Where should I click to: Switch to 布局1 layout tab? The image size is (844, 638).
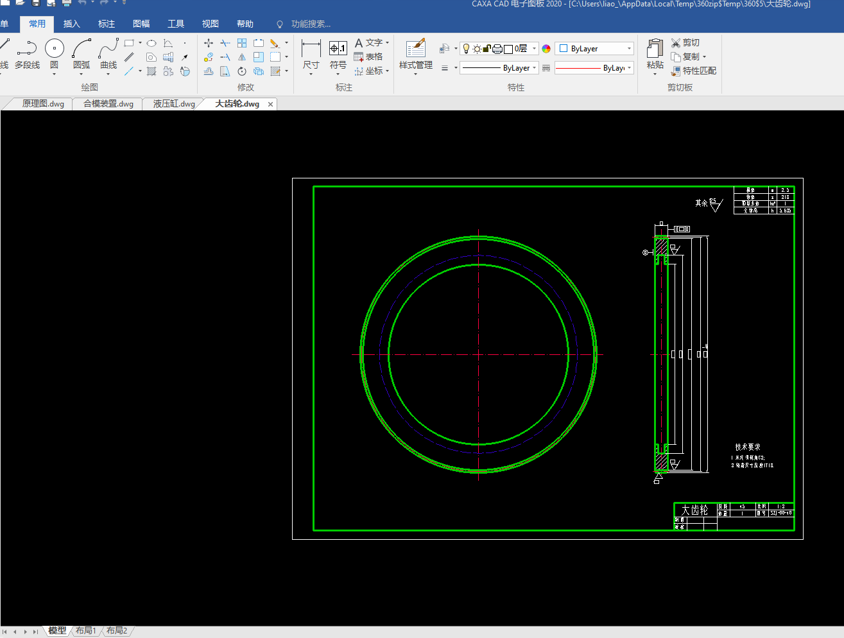pos(85,631)
